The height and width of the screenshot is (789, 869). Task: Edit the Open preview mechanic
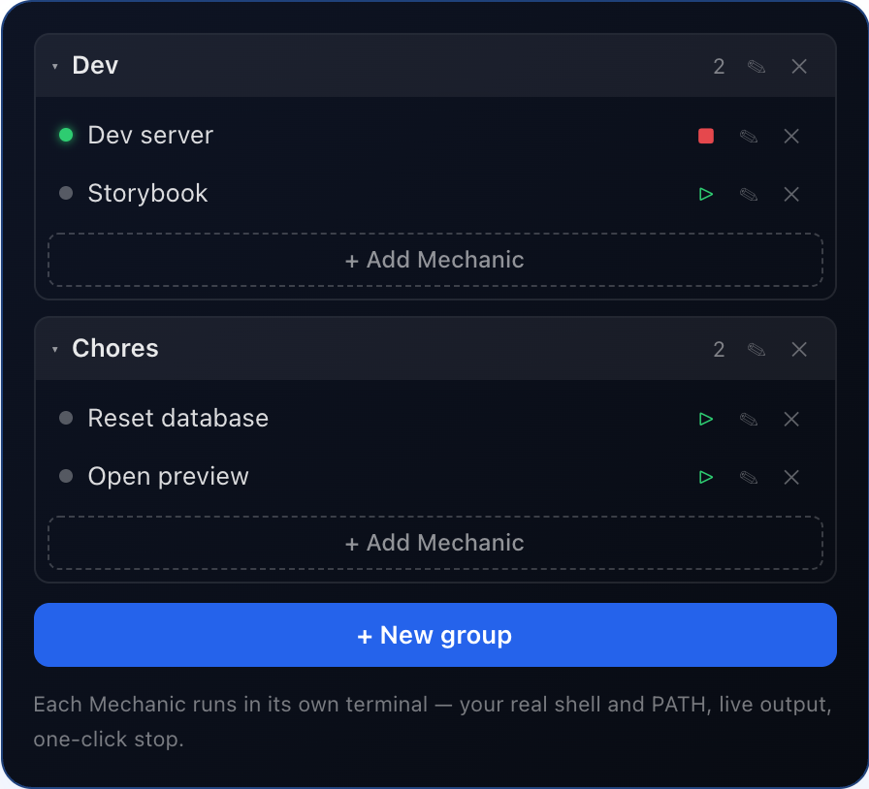(749, 477)
